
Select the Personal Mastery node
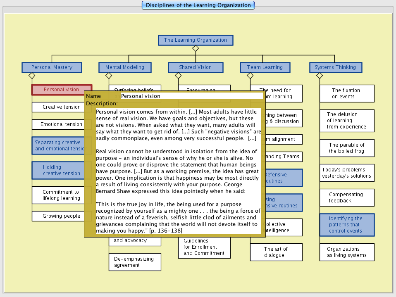52,67
